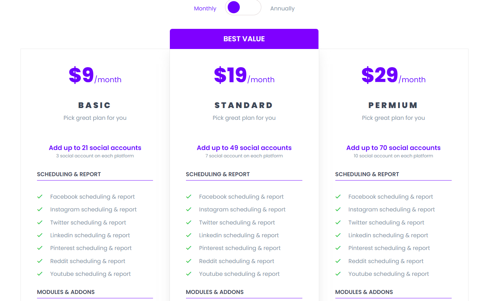
Task: Click 'Add up to 21 social accounts'
Action: pos(95,148)
